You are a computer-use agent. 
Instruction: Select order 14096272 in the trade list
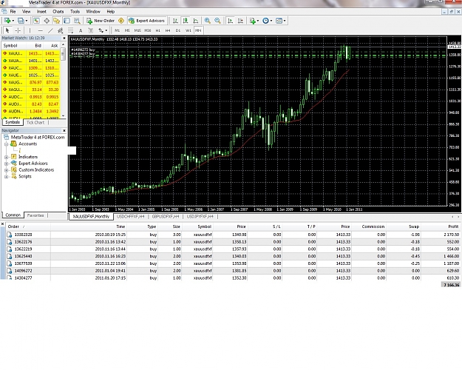(233, 271)
